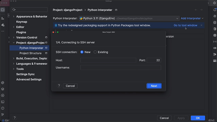Click the Next button in SSH dialog
The width and height of the screenshot is (217, 122).
pos(154,86)
